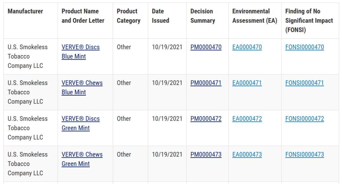View environmental assessment EA0000470
The image size is (342, 184).
[247, 47]
